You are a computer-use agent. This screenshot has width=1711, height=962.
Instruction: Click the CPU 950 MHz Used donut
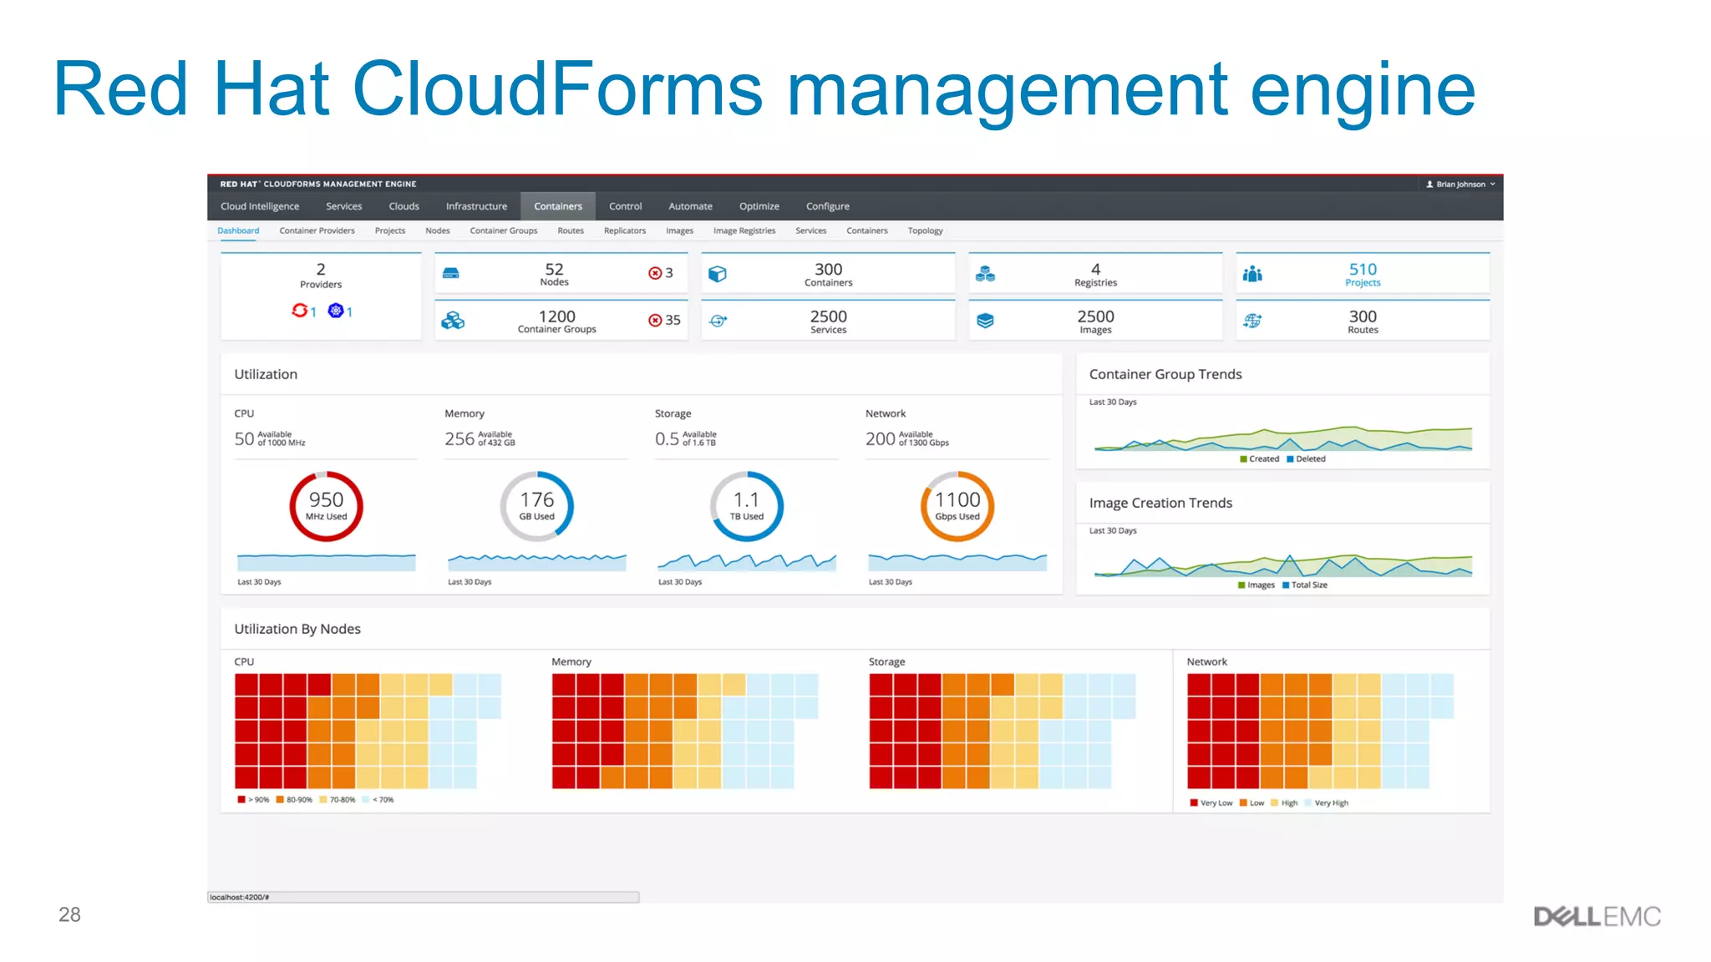tap(326, 506)
